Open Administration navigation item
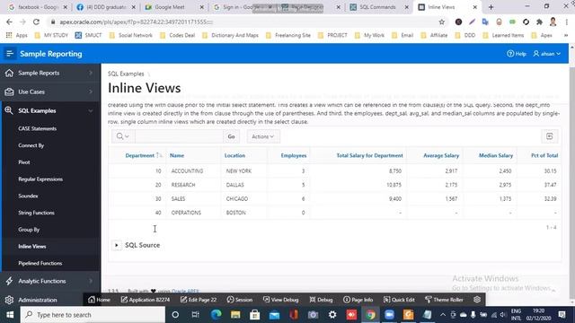The image size is (575, 323). pos(38,300)
